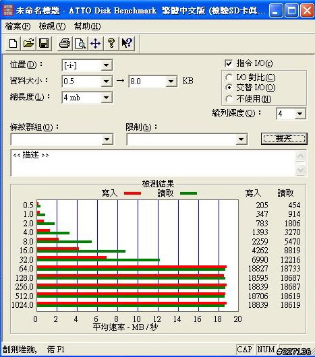Image resolution: width=315 pixels, height=357 pixels.
Task: Open the 檢視(V) menu
Action: (x=52, y=26)
